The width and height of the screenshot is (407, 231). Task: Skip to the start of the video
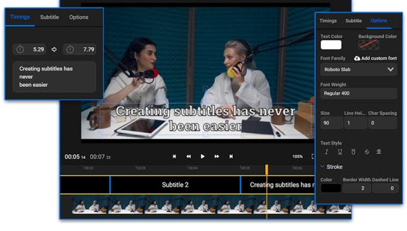174,157
